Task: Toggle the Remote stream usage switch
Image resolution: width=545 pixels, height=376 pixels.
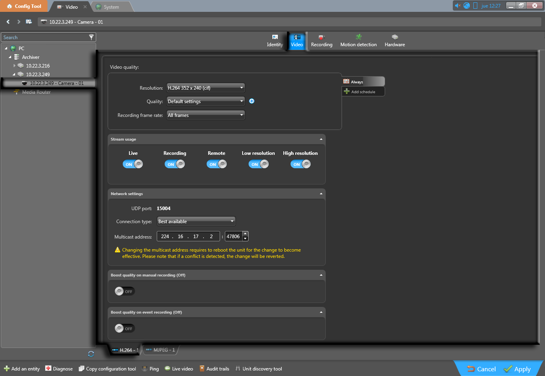Action: click(x=216, y=164)
